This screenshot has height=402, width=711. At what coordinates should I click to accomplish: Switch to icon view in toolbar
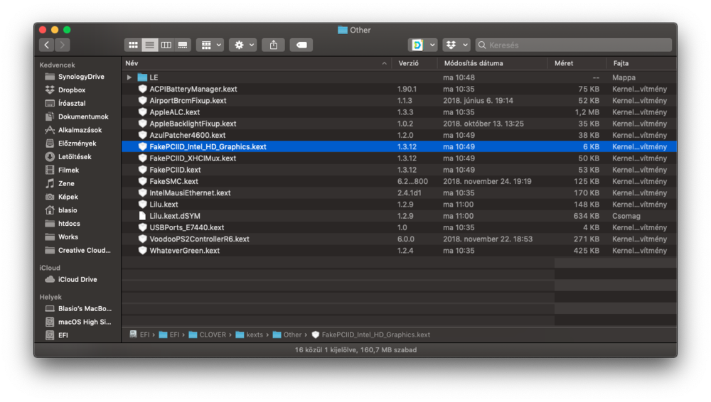pos(133,45)
